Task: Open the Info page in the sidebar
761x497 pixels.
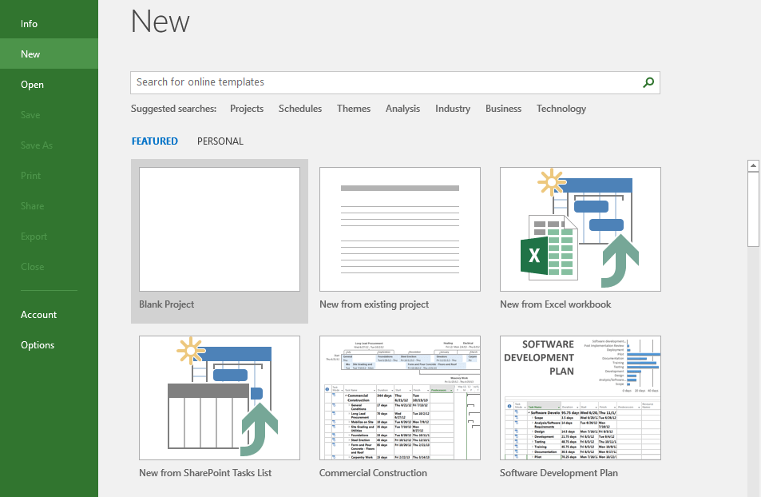Action: pyautogui.click(x=49, y=23)
